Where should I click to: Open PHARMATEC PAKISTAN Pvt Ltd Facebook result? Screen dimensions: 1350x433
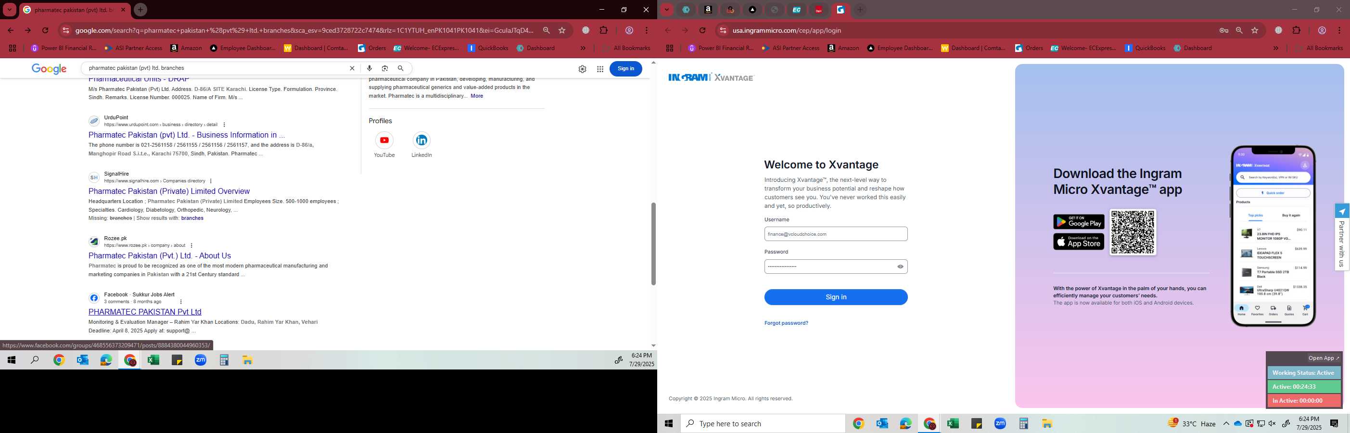pyautogui.click(x=145, y=312)
